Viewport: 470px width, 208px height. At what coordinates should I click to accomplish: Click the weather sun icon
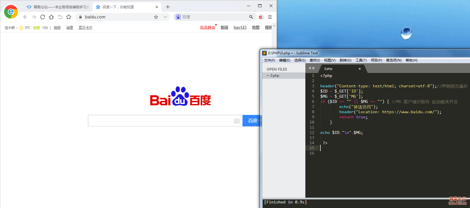pos(21,28)
